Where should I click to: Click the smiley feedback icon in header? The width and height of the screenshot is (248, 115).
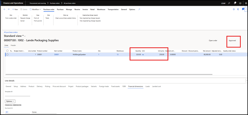point(240,3)
